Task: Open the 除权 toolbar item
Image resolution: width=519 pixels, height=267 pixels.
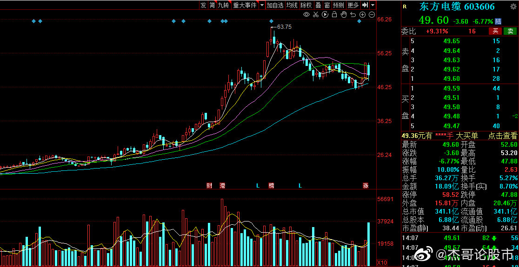Action: point(306,5)
